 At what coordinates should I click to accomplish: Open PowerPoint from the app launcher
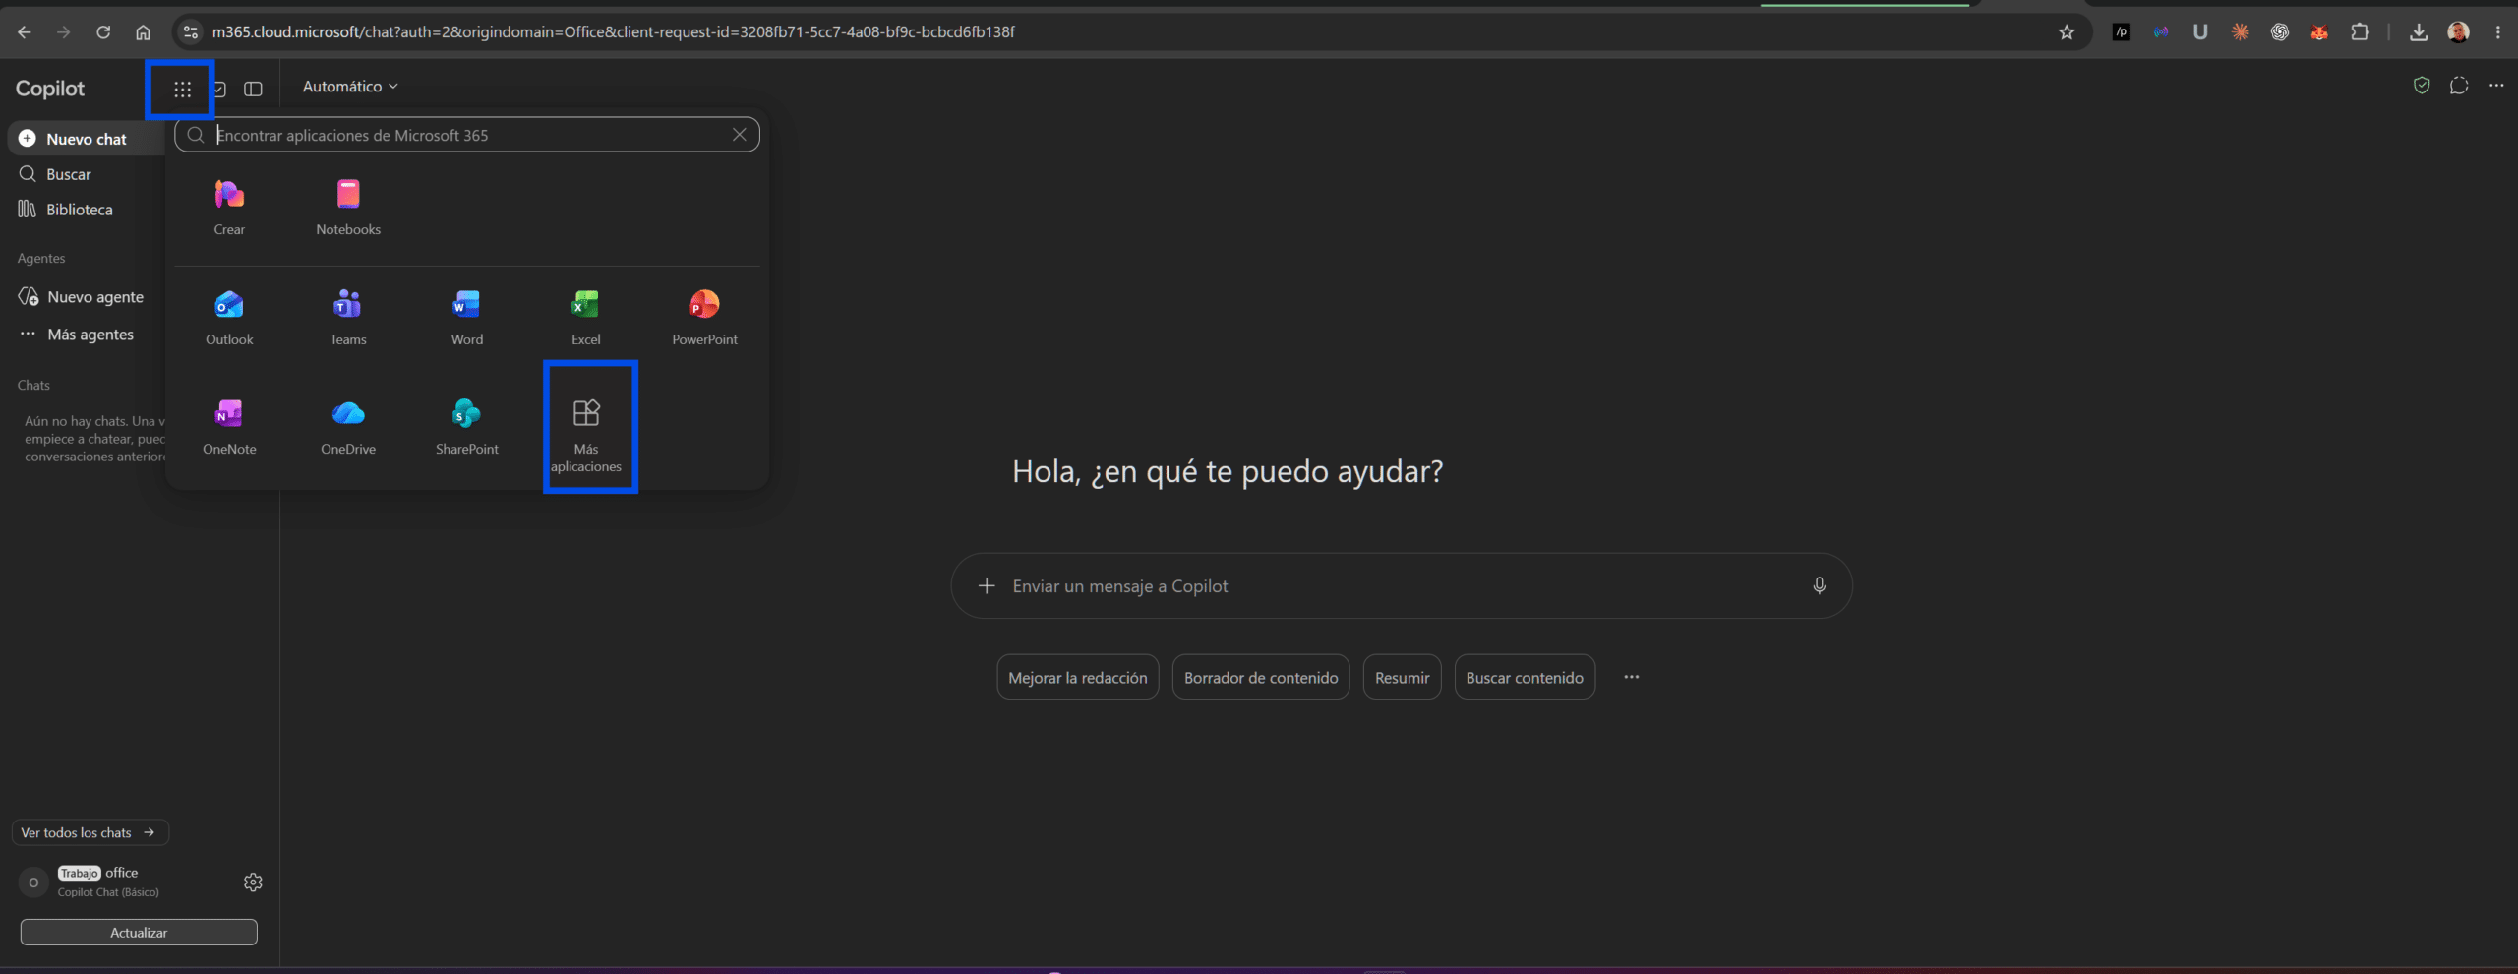(x=704, y=317)
